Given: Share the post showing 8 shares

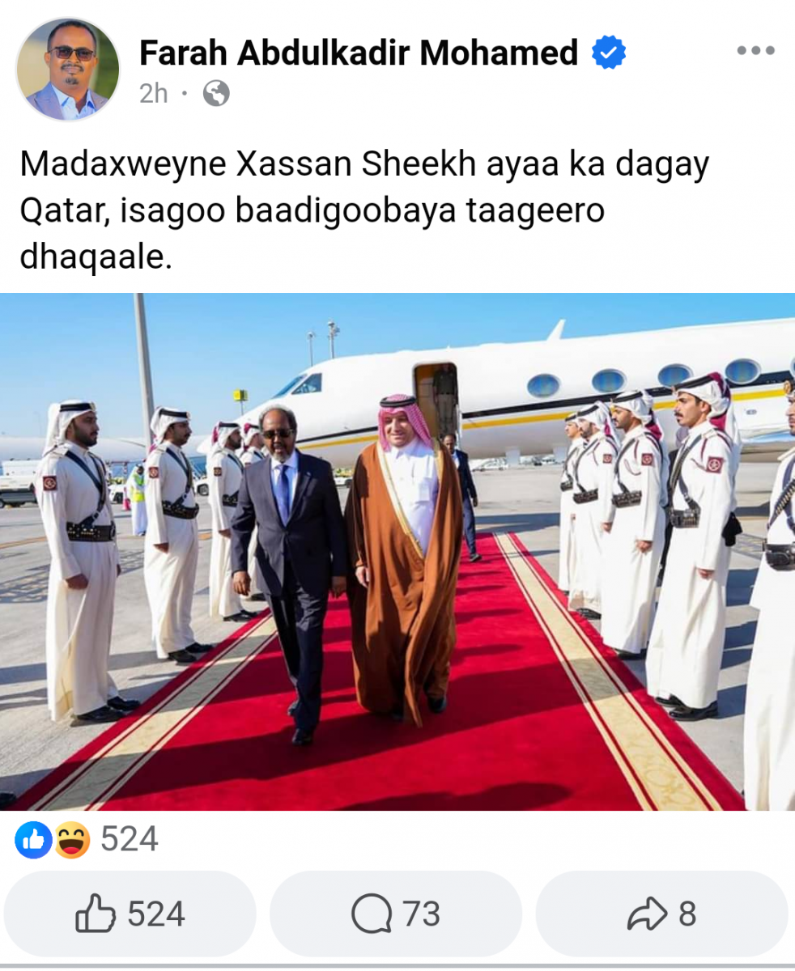Looking at the screenshot, I should coord(661,914).
